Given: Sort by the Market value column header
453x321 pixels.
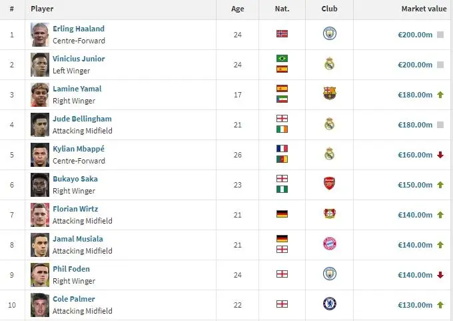Looking at the screenshot, I should click(424, 9).
